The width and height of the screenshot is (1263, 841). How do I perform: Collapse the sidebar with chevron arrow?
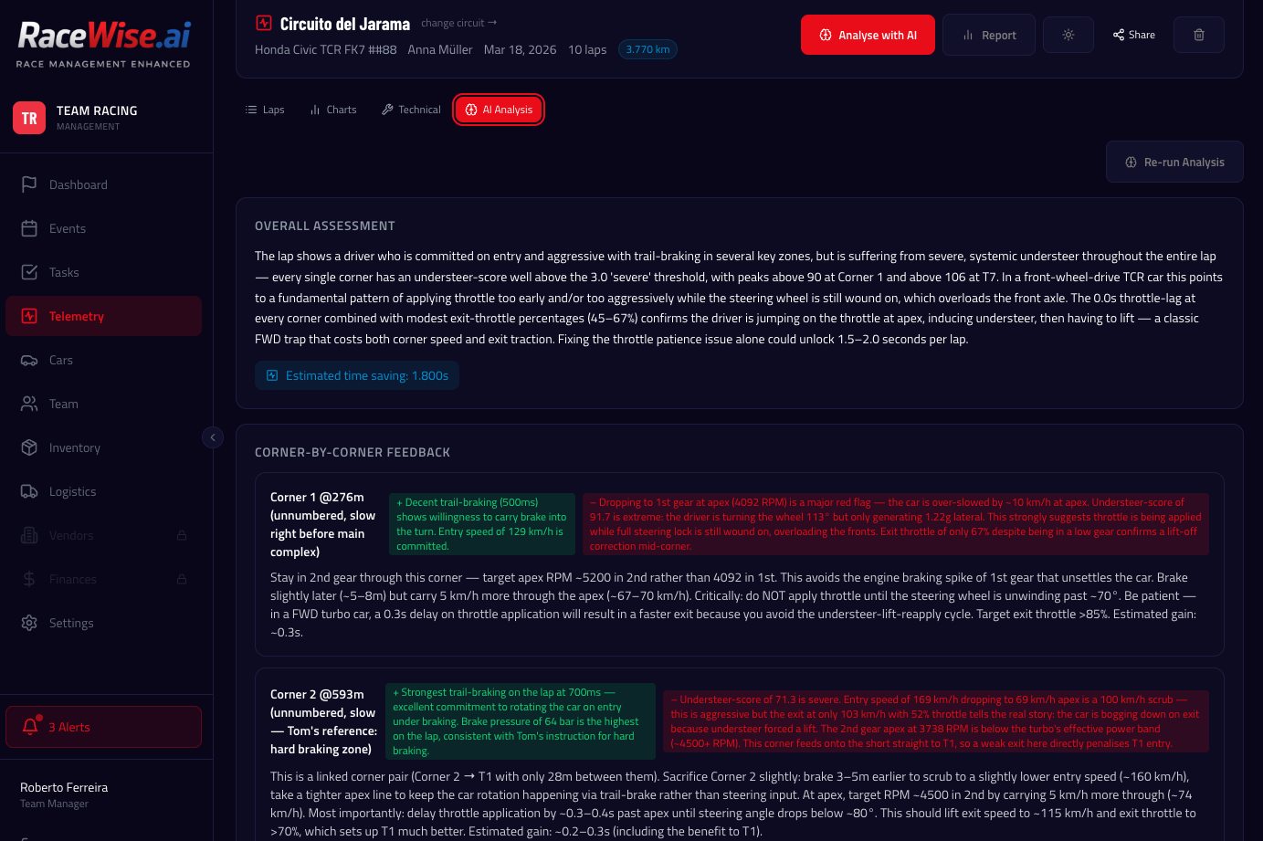pos(213,437)
